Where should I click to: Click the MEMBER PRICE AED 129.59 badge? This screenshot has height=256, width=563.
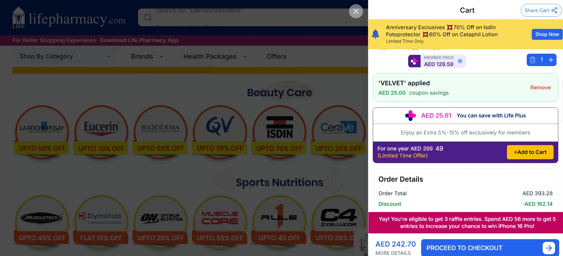(x=437, y=61)
